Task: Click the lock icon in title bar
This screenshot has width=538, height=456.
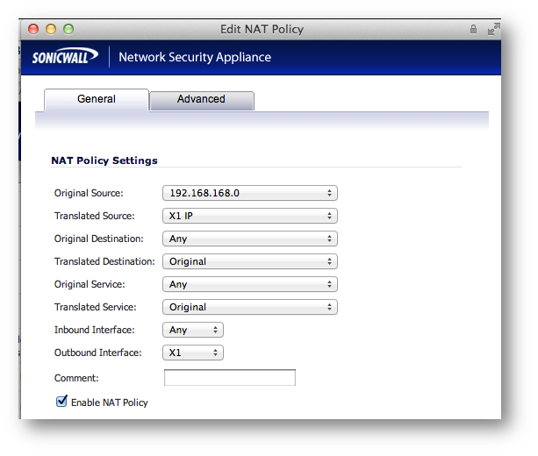Action: (474, 29)
